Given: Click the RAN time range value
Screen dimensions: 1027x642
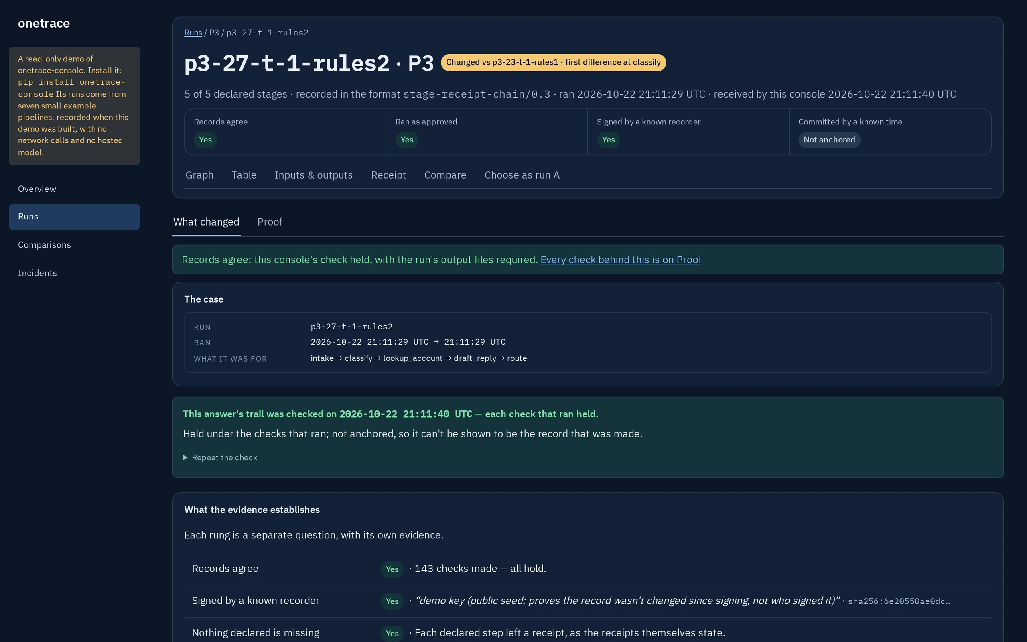Looking at the screenshot, I should coord(408,342).
